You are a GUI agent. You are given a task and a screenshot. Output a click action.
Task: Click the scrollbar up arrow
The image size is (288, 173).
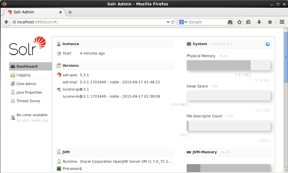click(x=286, y=30)
